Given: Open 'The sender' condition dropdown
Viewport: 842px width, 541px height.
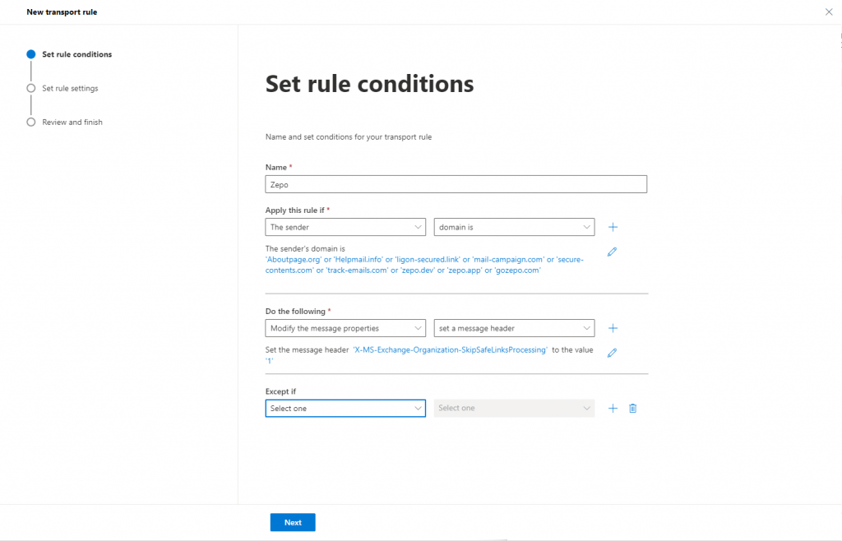Looking at the screenshot, I should tap(345, 227).
